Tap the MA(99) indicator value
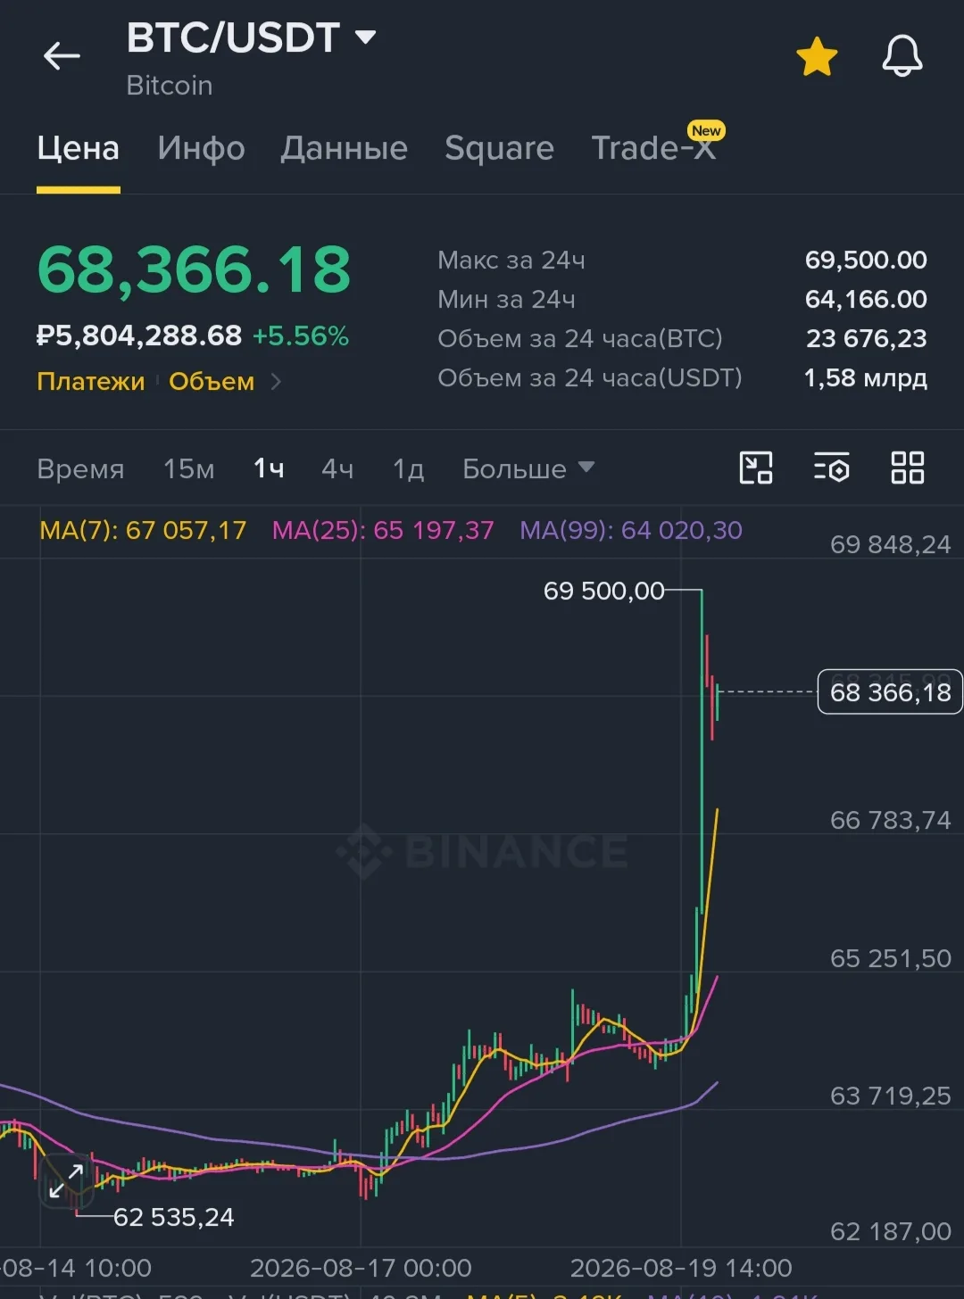The width and height of the screenshot is (964, 1299). (x=631, y=531)
